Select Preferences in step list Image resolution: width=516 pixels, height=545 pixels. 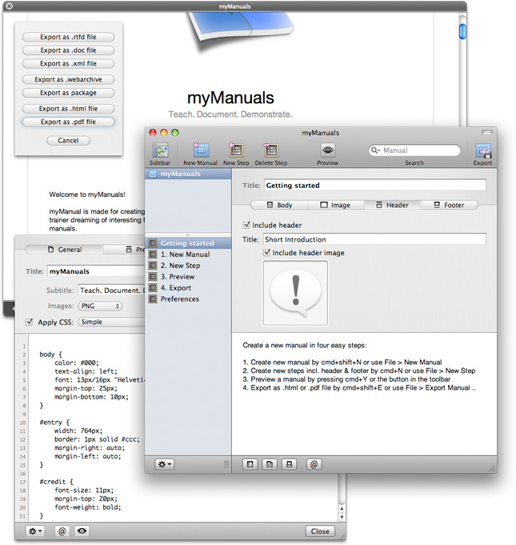[188, 299]
